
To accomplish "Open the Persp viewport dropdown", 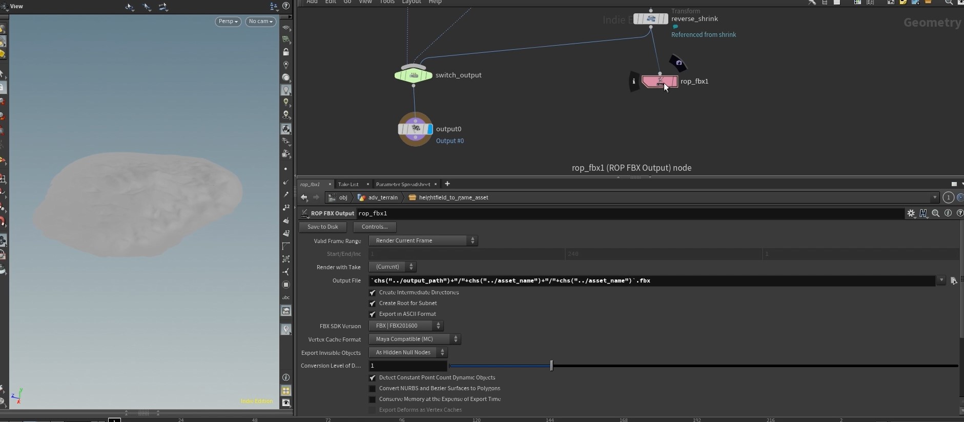I will [x=228, y=22].
